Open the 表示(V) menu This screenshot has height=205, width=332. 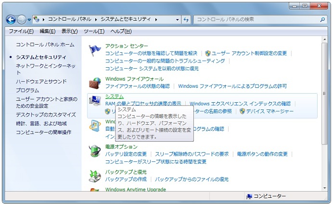(x=69, y=31)
